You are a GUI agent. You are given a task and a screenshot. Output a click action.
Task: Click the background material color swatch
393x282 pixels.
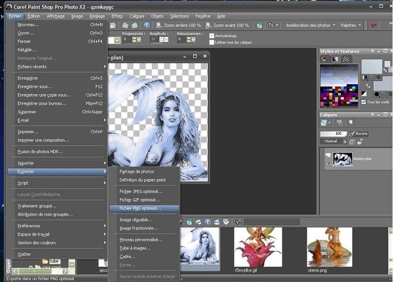tap(383, 84)
